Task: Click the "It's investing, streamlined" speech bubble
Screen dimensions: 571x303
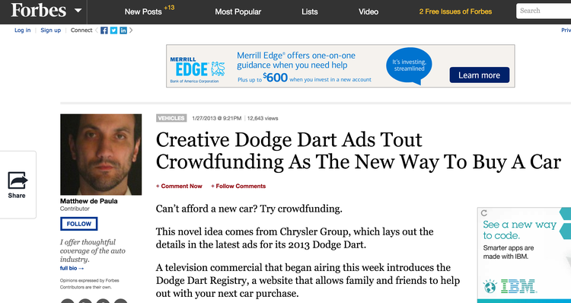Action: pyautogui.click(x=409, y=65)
